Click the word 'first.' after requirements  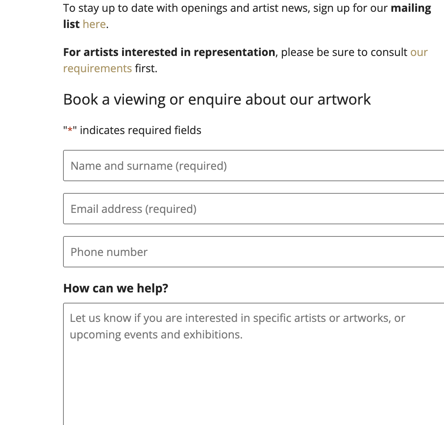pos(146,69)
